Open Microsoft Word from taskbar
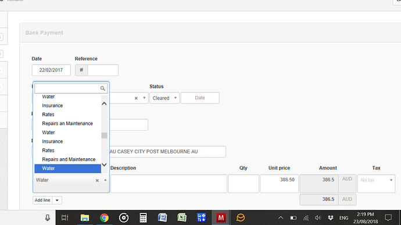401x225 pixels. click(162, 218)
